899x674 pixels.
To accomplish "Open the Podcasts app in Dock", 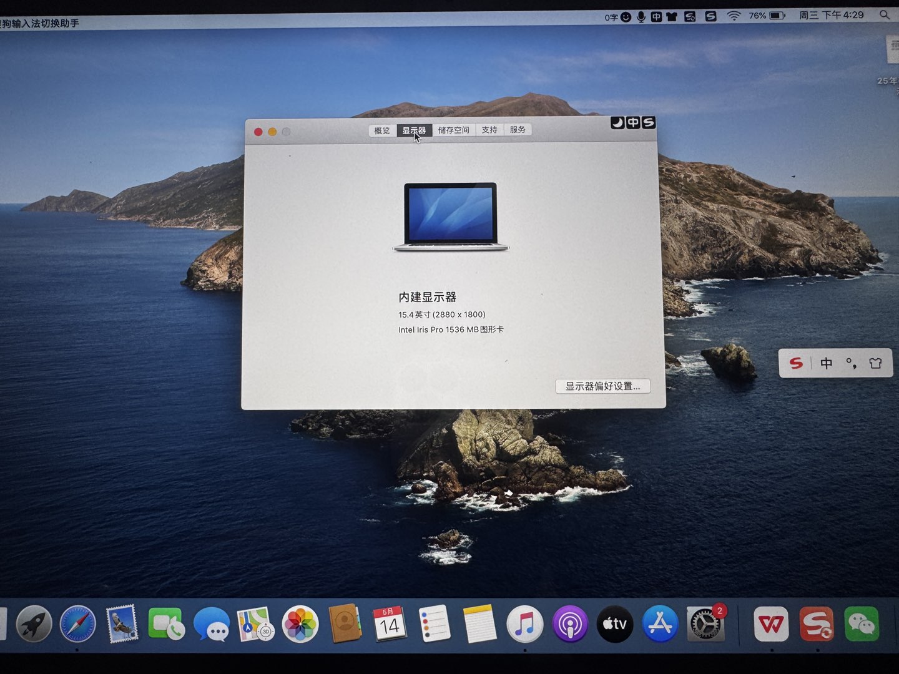I will click(x=569, y=624).
